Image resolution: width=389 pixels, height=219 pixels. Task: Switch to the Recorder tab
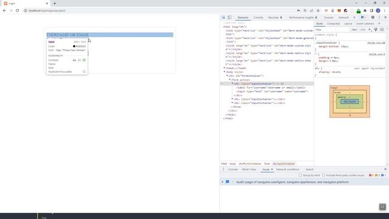(x=275, y=18)
